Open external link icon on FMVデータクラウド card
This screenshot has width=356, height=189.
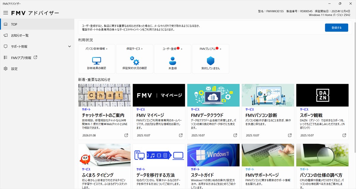(x=235, y=135)
